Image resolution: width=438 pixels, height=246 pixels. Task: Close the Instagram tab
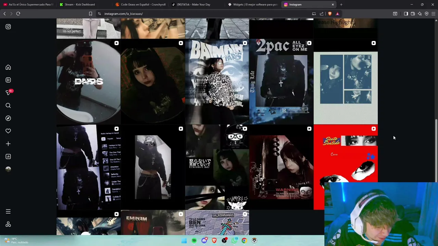[333, 4]
